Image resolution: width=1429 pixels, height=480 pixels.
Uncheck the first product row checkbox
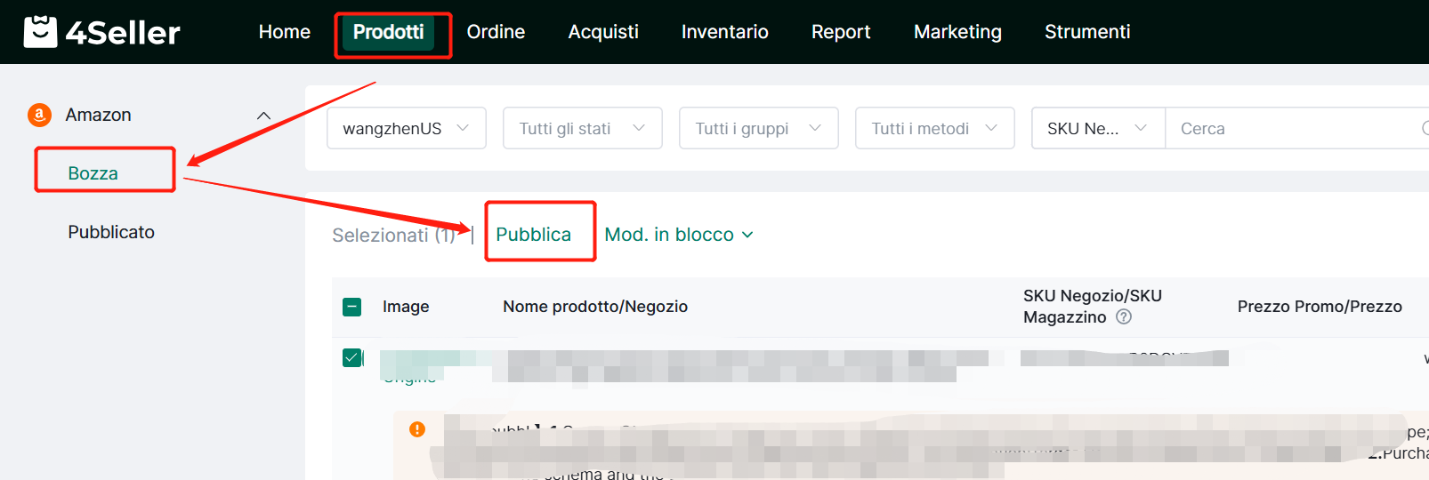pos(352,357)
